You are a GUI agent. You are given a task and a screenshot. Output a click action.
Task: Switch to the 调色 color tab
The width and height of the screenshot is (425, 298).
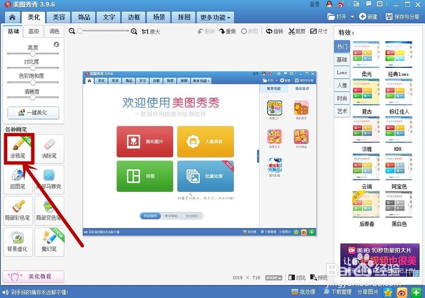[54, 31]
